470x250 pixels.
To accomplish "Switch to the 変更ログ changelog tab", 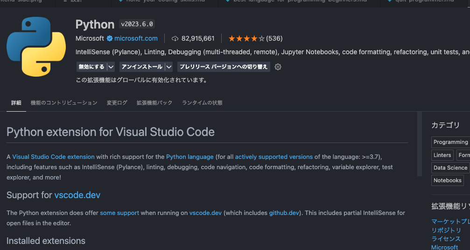I will coord(117,103).
